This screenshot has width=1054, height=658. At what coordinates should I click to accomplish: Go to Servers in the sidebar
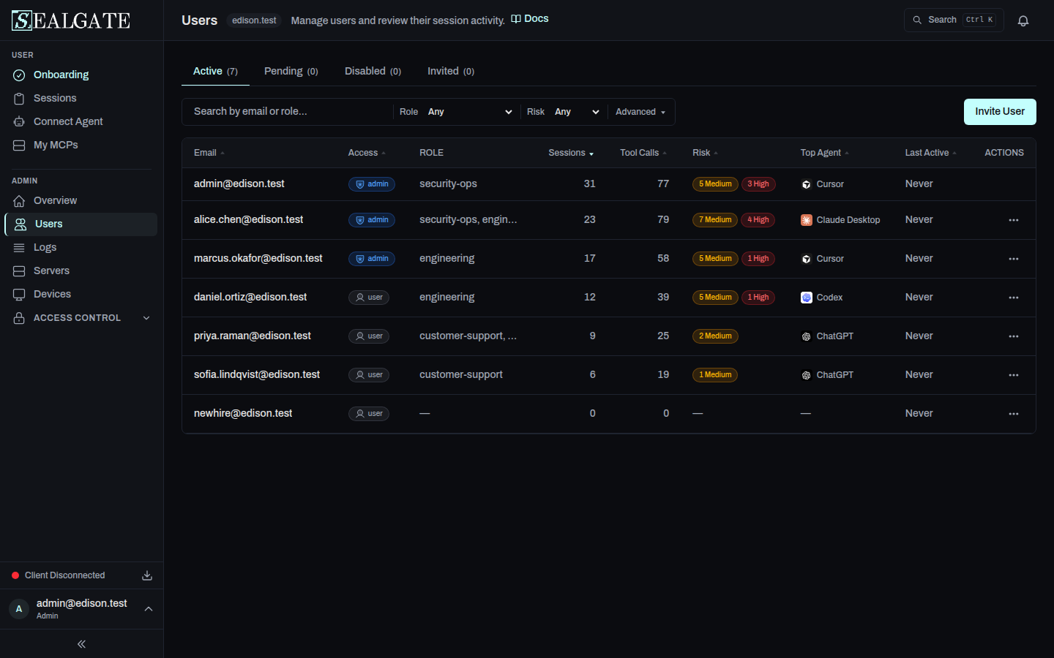pos(81,271)
